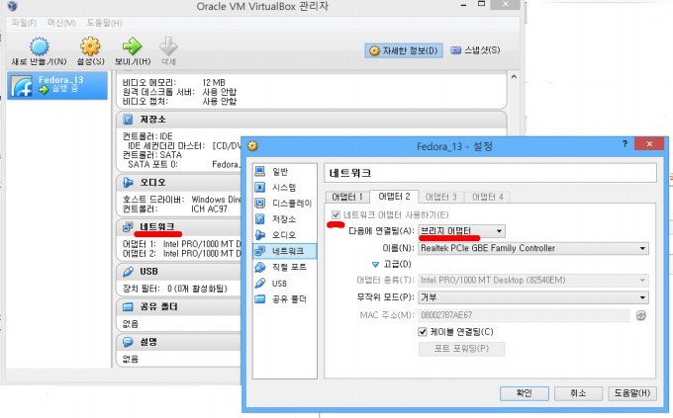Select 시스템 category in settings sidebar
Screen dimensions: 673x418
pos(282,187)
